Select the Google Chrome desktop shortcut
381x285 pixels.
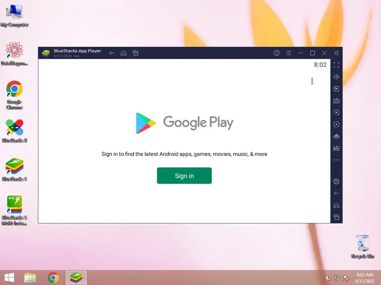[15, 95]
